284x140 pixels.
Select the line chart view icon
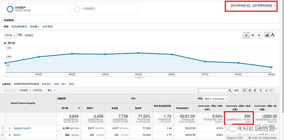point(267,35)
